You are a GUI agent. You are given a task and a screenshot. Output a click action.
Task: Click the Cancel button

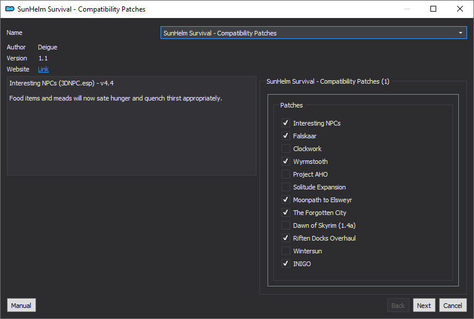[452, 306]
